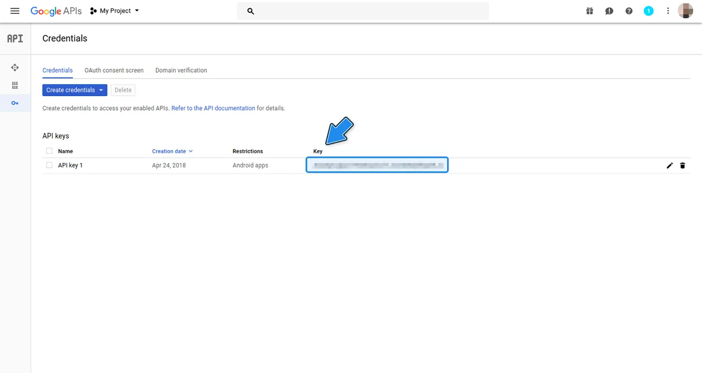702x373 pixels.
Task: Click the Key column header
Action: point(318,151)
